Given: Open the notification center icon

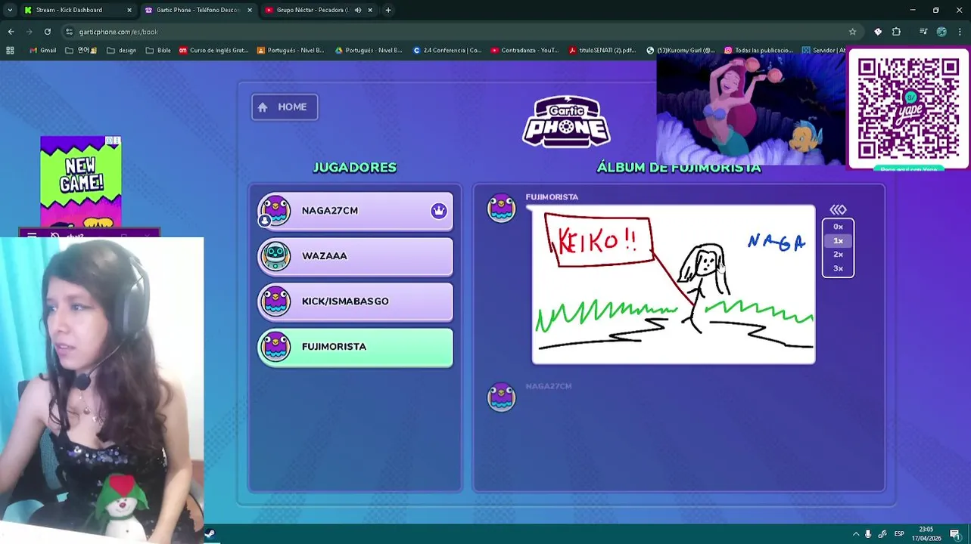Looking at the screenshot, I should pyautogui.click(x=955, y=534).
